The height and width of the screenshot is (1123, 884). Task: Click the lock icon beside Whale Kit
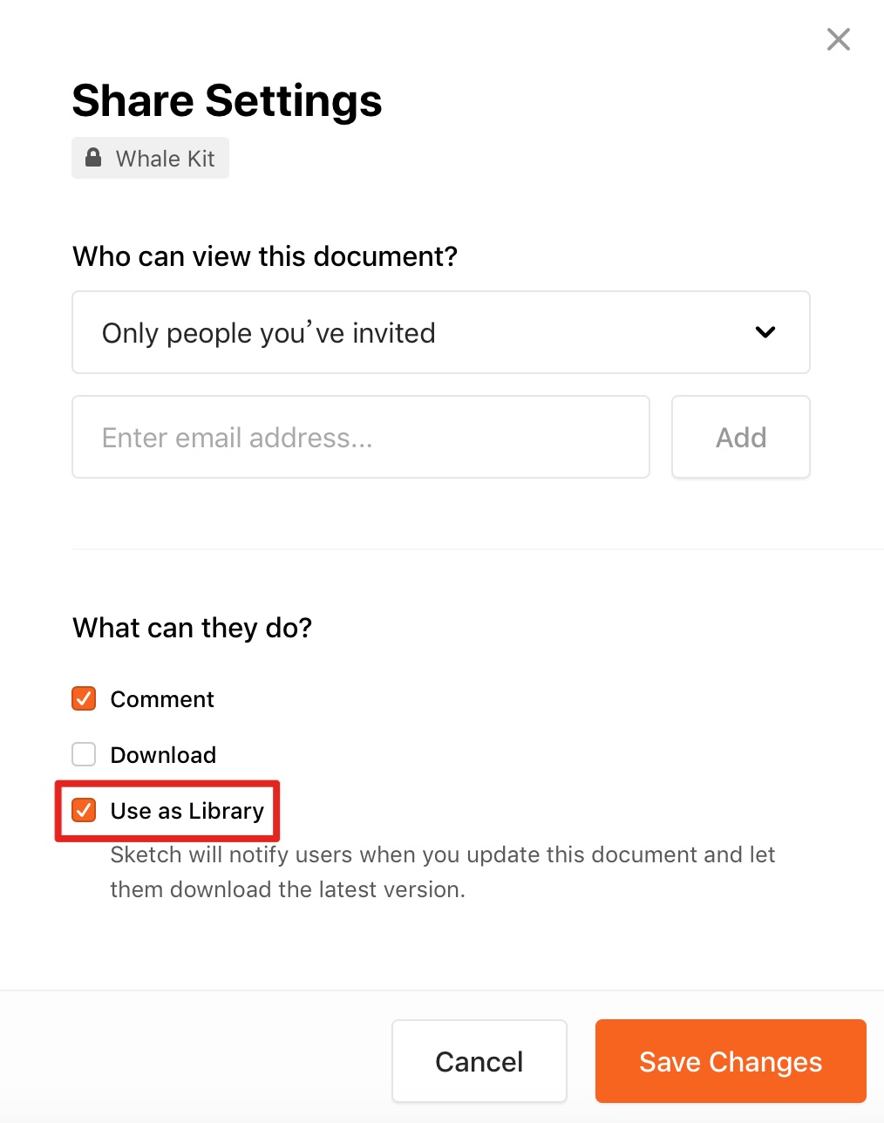point(93,158)
